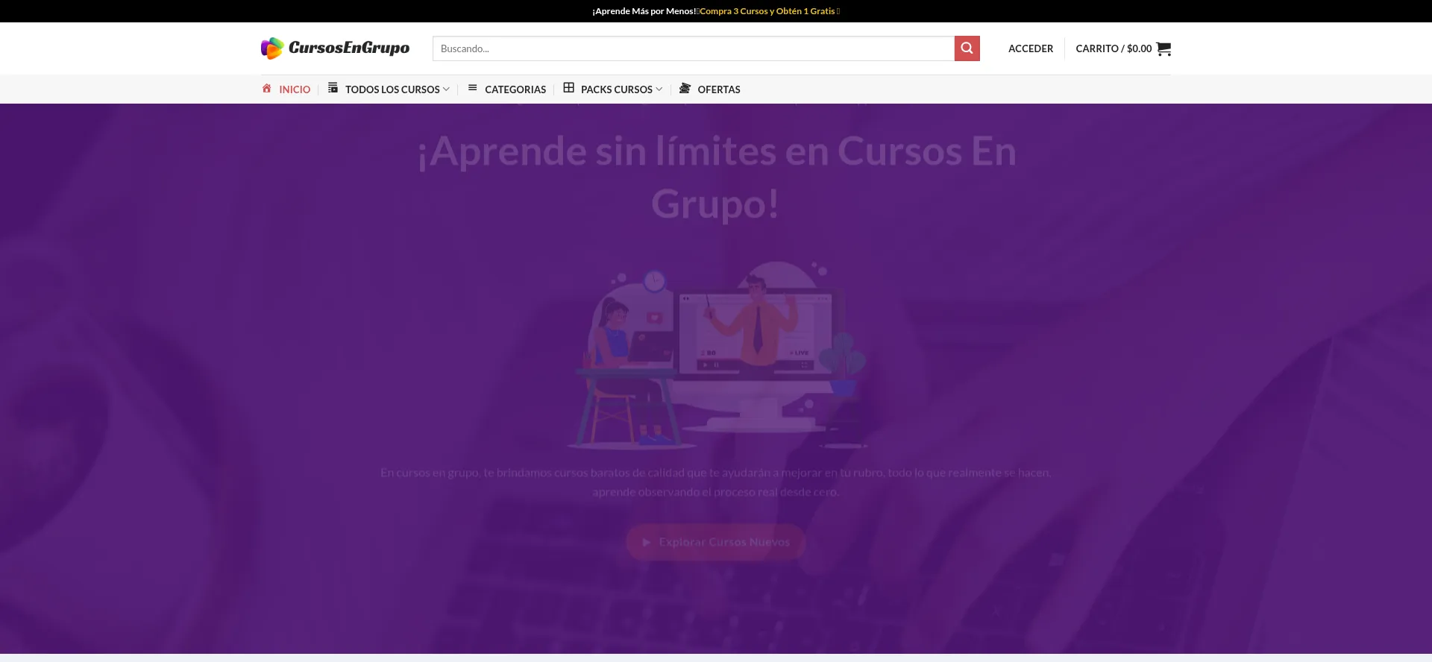The width and height of the screenshot is (1432, 662).
Task: Open TODOS LOS CURSOS menu
Action: coord(392,89)
